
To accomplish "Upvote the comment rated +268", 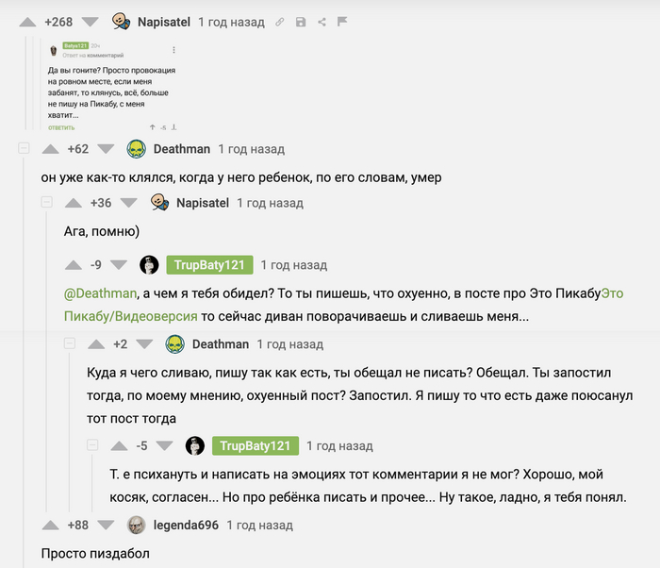I will coord(28,21).
